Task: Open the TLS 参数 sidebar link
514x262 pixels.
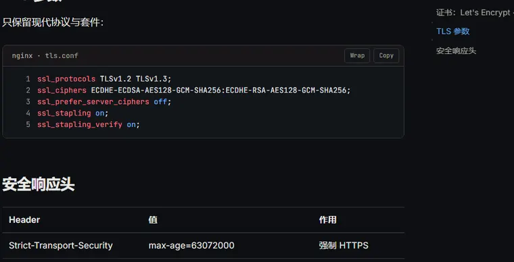Action: [x=452, y=32]
